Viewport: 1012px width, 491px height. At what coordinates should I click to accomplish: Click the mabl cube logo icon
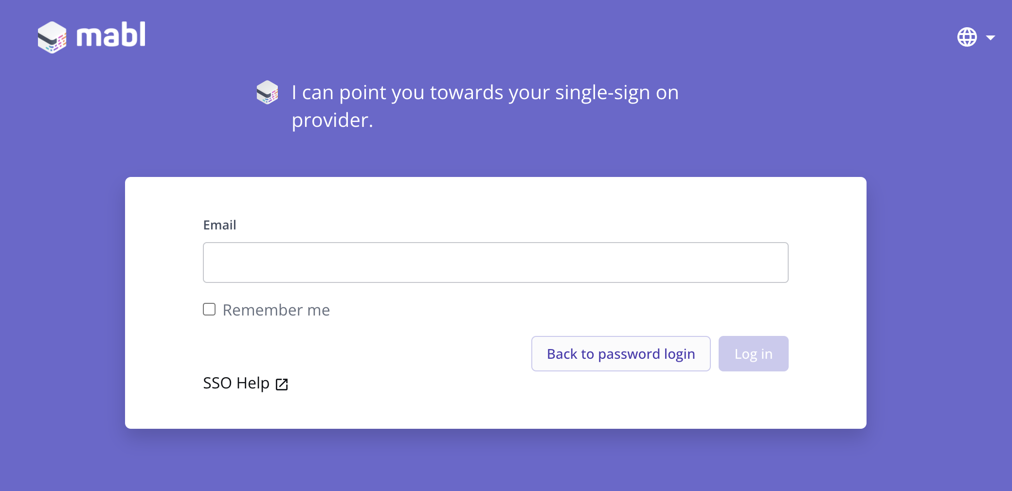(52, 37)
